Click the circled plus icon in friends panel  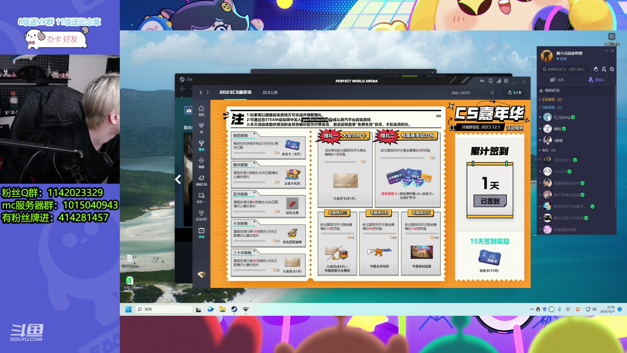pos(612,69)
